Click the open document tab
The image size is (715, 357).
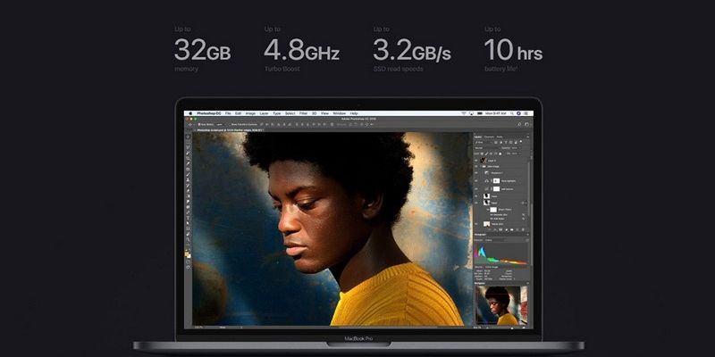pyautogui.click(x=229, y=130)
